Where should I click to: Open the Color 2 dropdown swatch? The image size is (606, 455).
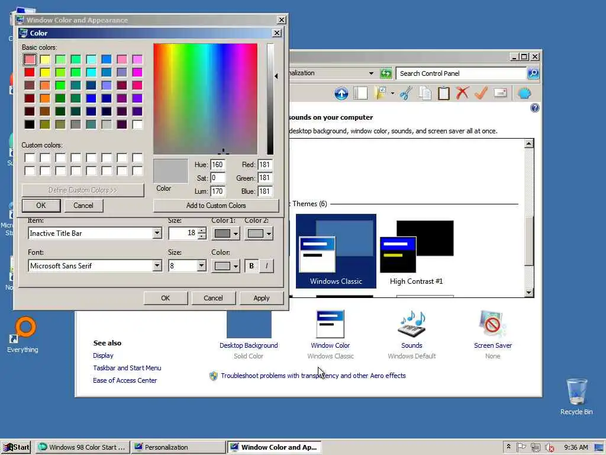point(259,233)
